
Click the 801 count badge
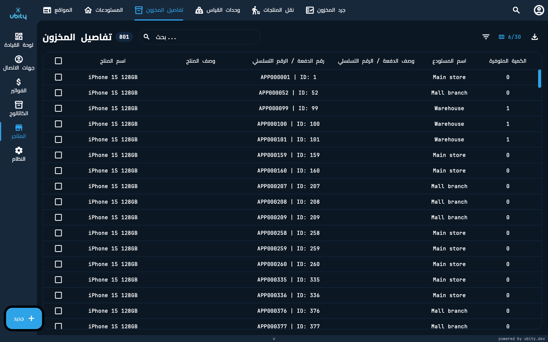pyautogui.click(x=124, y=37)
